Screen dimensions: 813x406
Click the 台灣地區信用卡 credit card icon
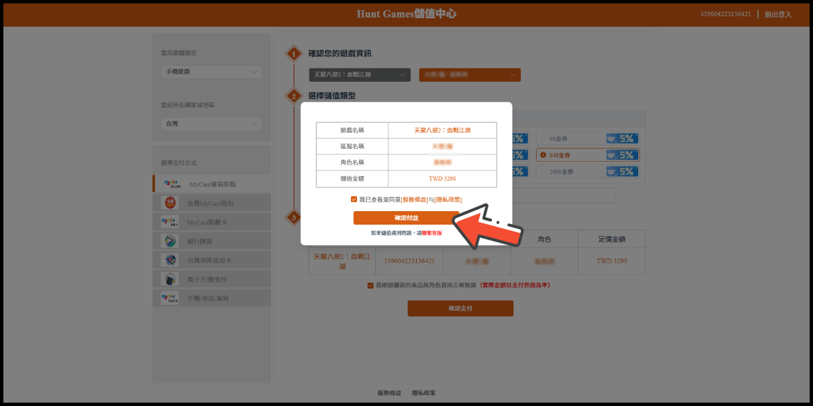(170, 260)
